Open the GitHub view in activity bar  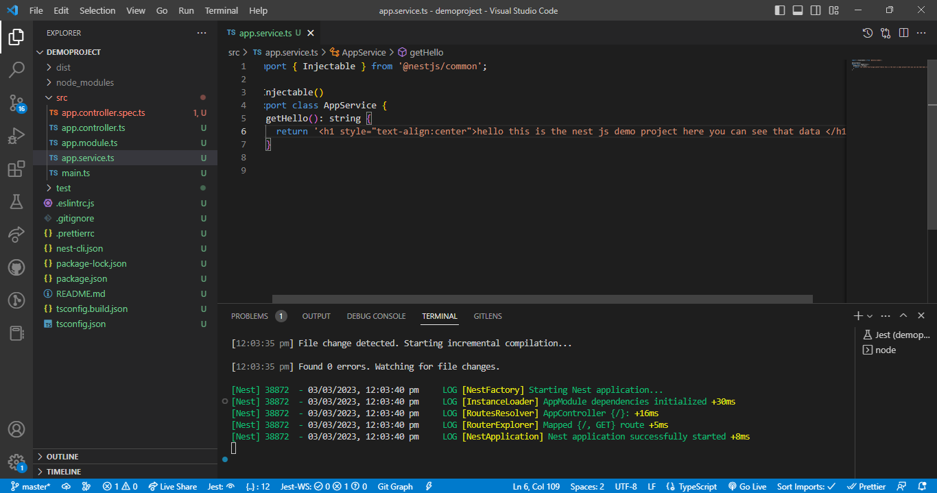pyautogui.click(x=16, y=267)
